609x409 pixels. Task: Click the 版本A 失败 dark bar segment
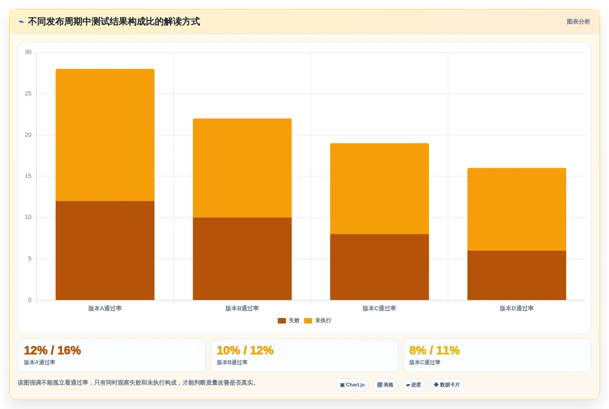pyautogui.click(x=105, y=251)
